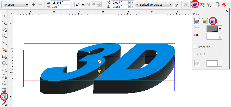Choose the Polygon tool
This screenshot has height=107, width=231.
(x=4, y=70)
